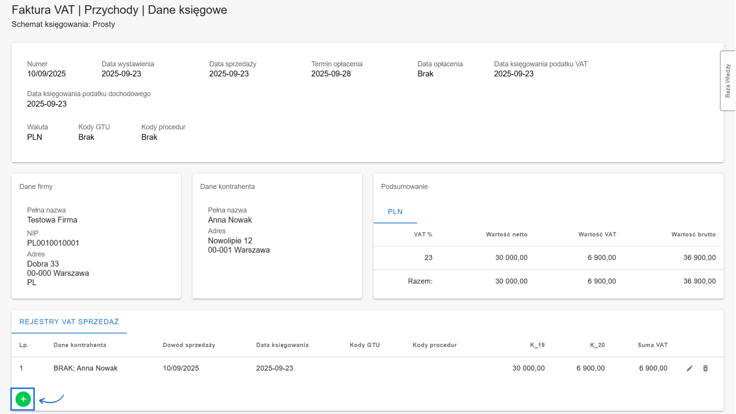736x414 pixels.
Task: Click the Kody GTU column header
Action: [x=365, y=345]
